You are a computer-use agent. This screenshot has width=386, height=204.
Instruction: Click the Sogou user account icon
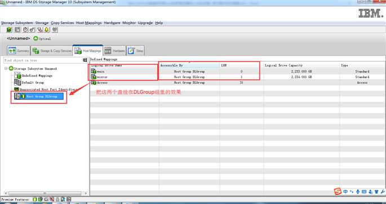pos(370,192)
